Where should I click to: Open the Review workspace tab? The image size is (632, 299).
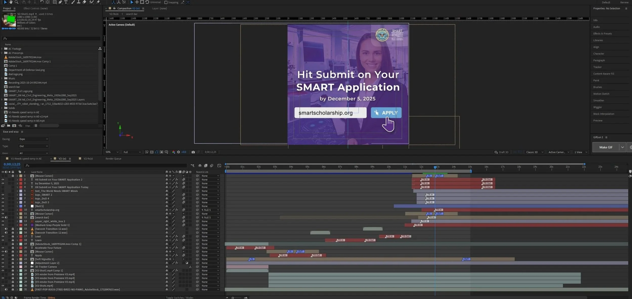(624, 2)
